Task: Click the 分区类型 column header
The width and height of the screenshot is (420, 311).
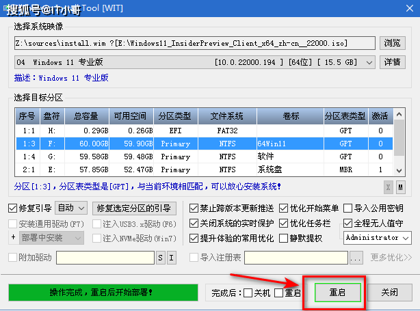Action: [x=176, y=116]
